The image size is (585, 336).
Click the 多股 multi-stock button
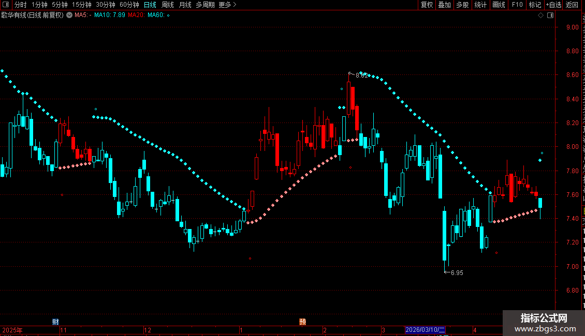coord(463,5)
